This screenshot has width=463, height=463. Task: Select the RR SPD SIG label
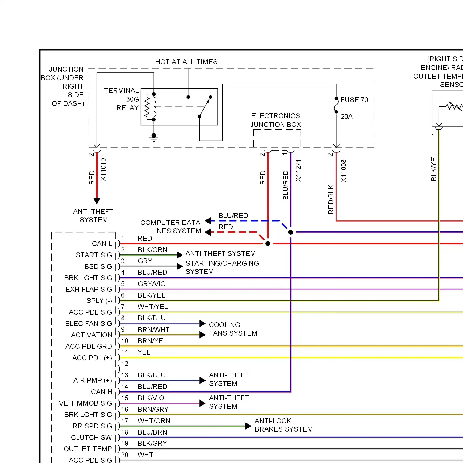[92, 426]
